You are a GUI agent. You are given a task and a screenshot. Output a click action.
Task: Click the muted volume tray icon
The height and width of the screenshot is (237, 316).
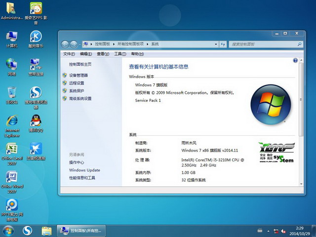[x=283, y=231]
